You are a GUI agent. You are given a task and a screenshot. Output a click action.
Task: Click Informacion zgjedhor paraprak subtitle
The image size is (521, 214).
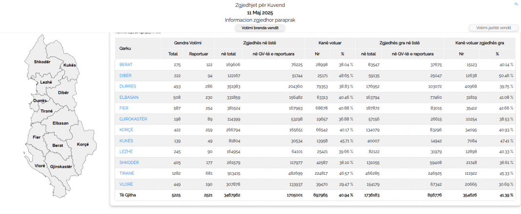(x=260, y=20)
